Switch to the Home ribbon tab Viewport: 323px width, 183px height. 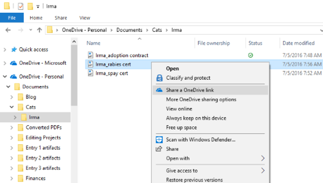[x=36, y=18]
